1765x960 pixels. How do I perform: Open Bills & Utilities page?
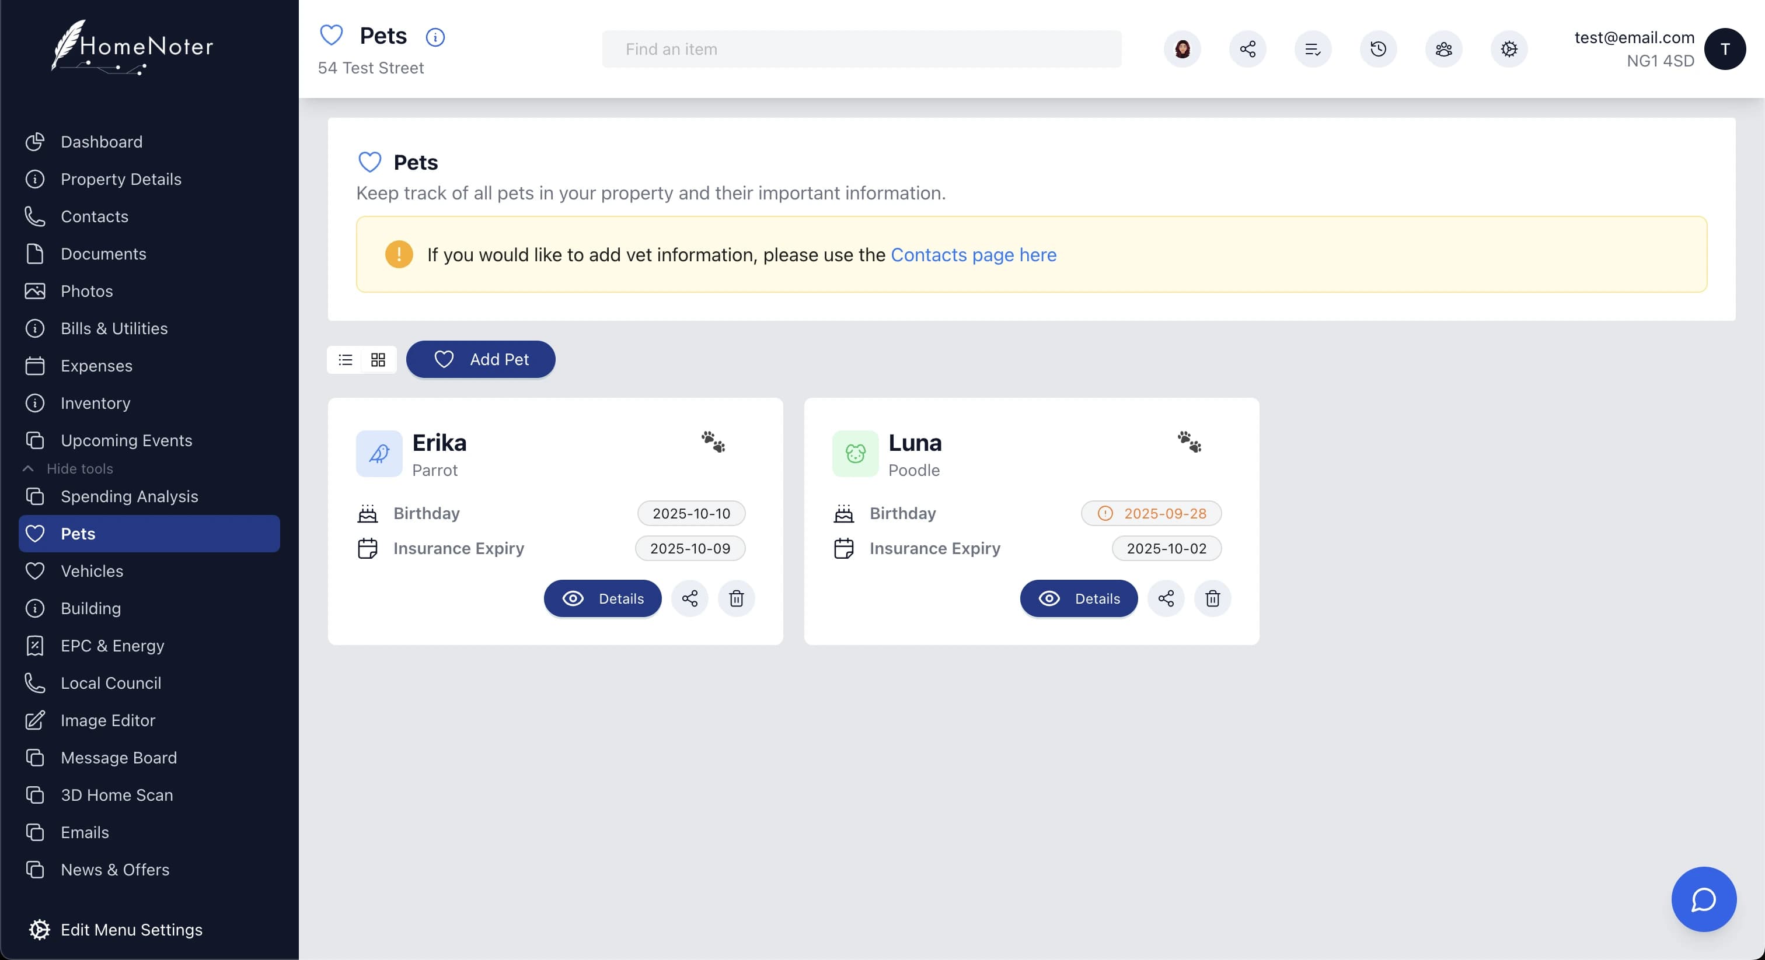[114, 329]
